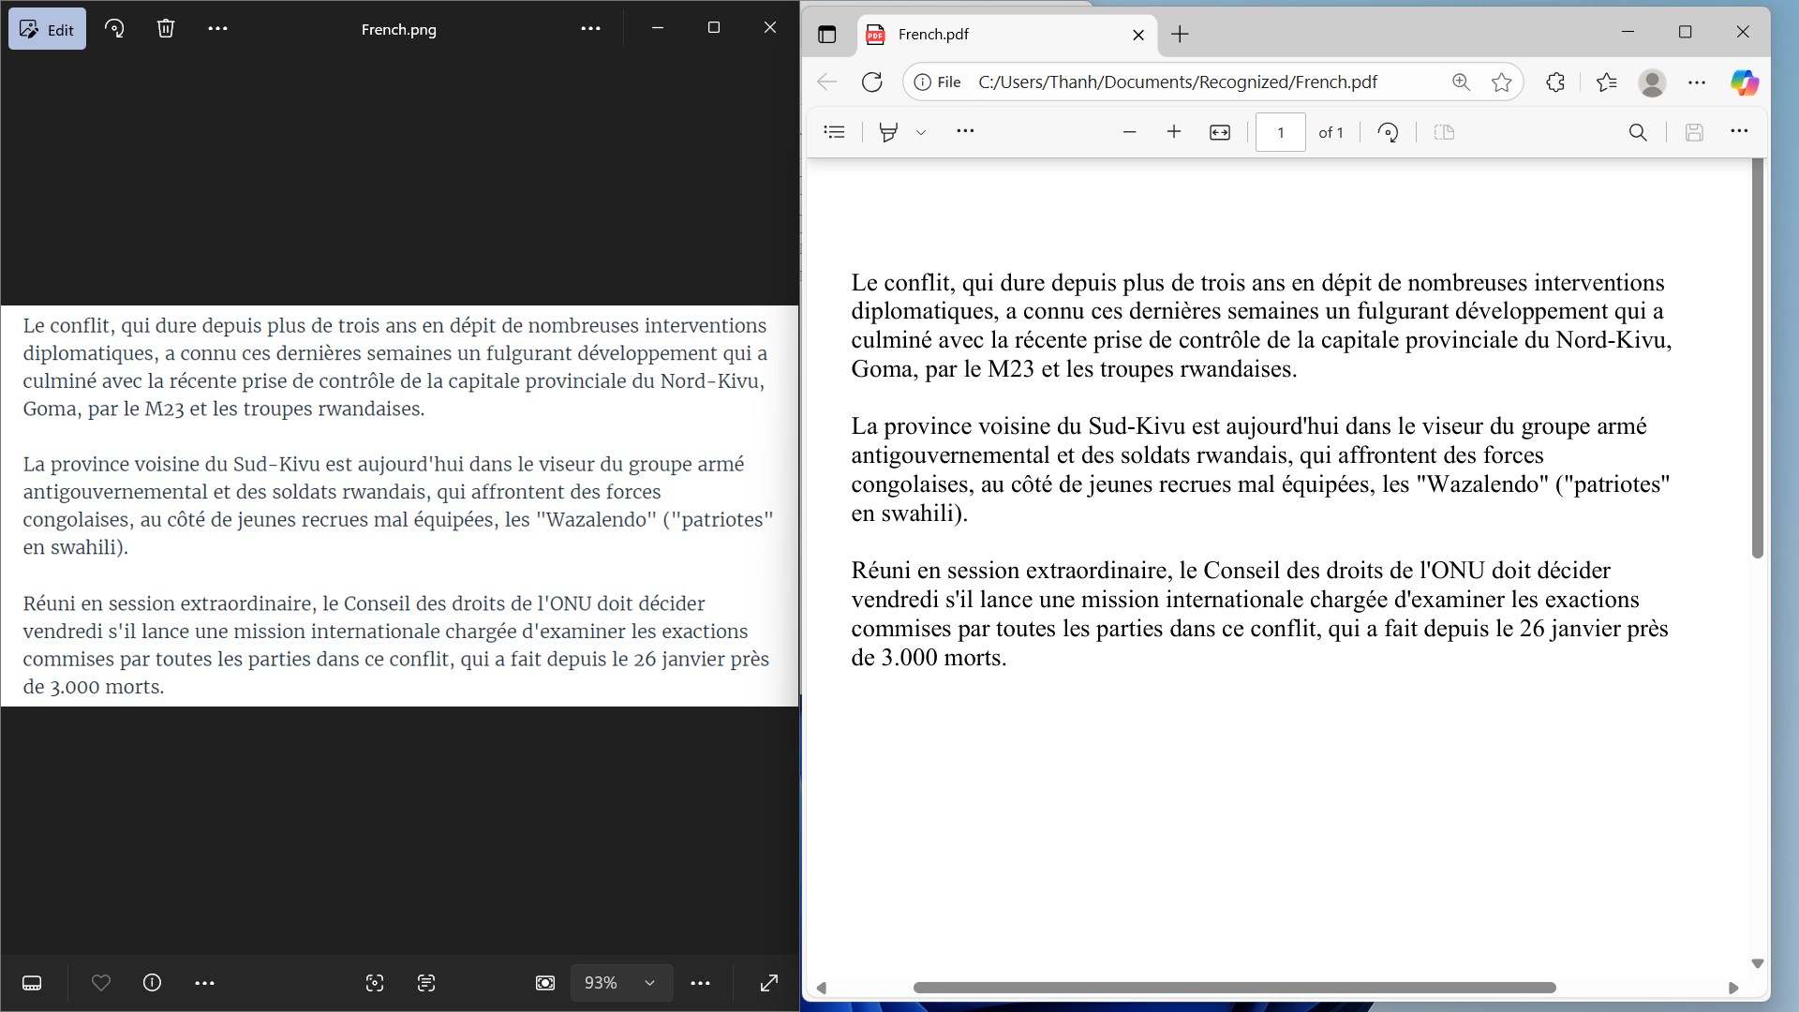
Task: Open Edge Settings and more menu
Action: pos(1697,82)
